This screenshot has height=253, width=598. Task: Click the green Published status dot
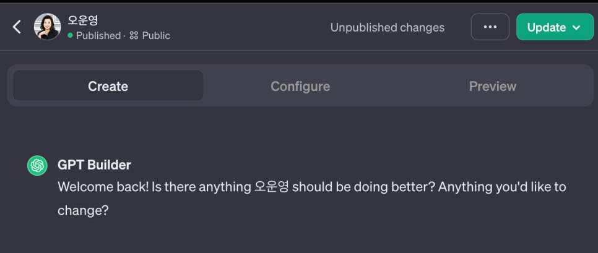tap(71, 35)
